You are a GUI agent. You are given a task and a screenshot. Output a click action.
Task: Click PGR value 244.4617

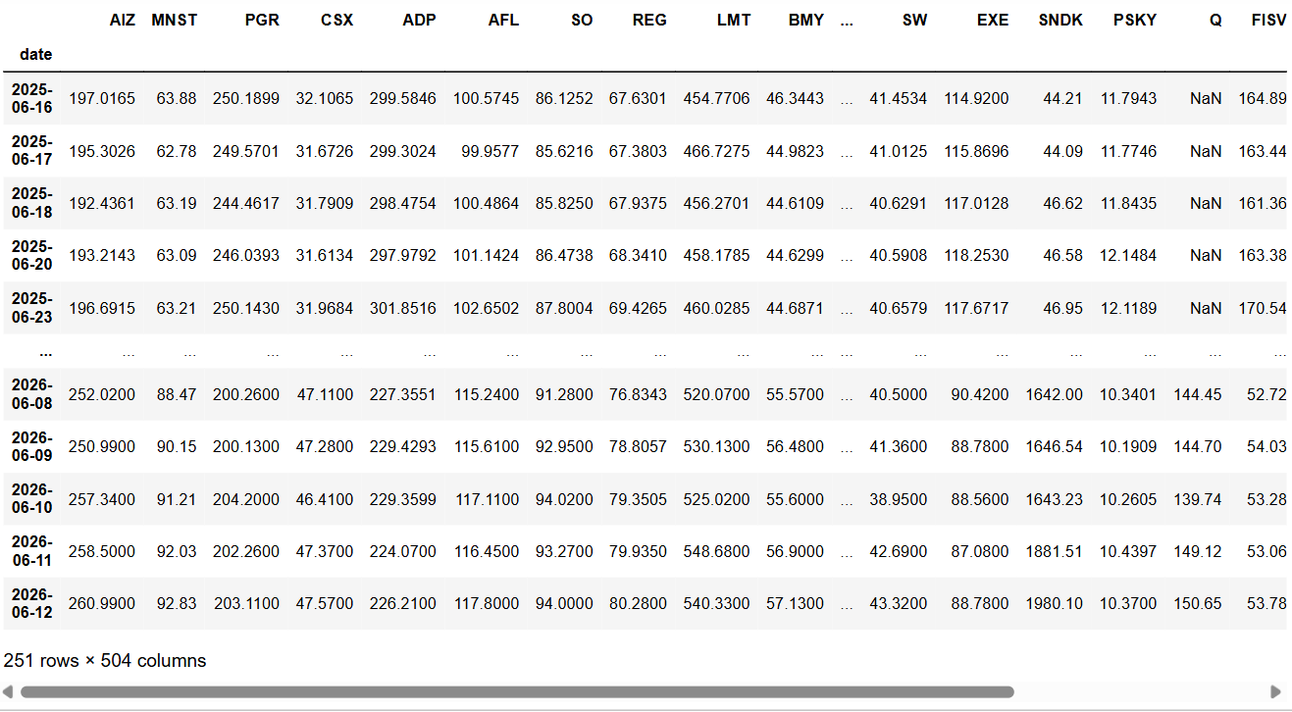(x=246, y=203)
